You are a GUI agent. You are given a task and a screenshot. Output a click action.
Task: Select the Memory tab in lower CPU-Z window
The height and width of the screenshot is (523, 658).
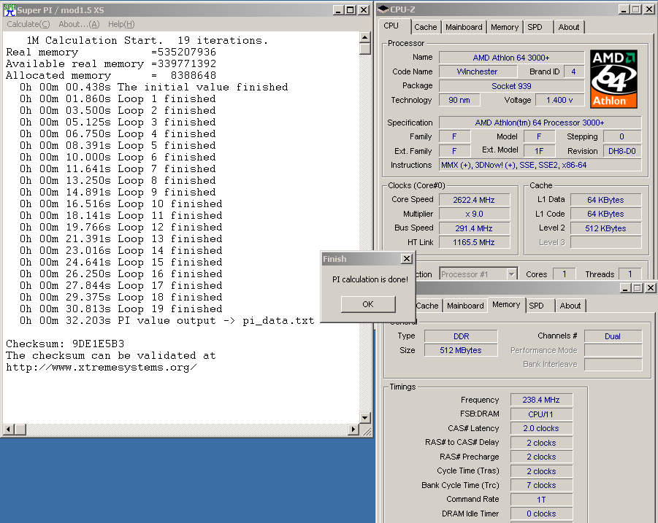tap(506, 305)
